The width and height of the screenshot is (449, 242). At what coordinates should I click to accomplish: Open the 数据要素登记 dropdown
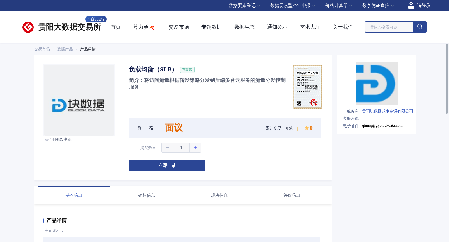pos(244,6)
